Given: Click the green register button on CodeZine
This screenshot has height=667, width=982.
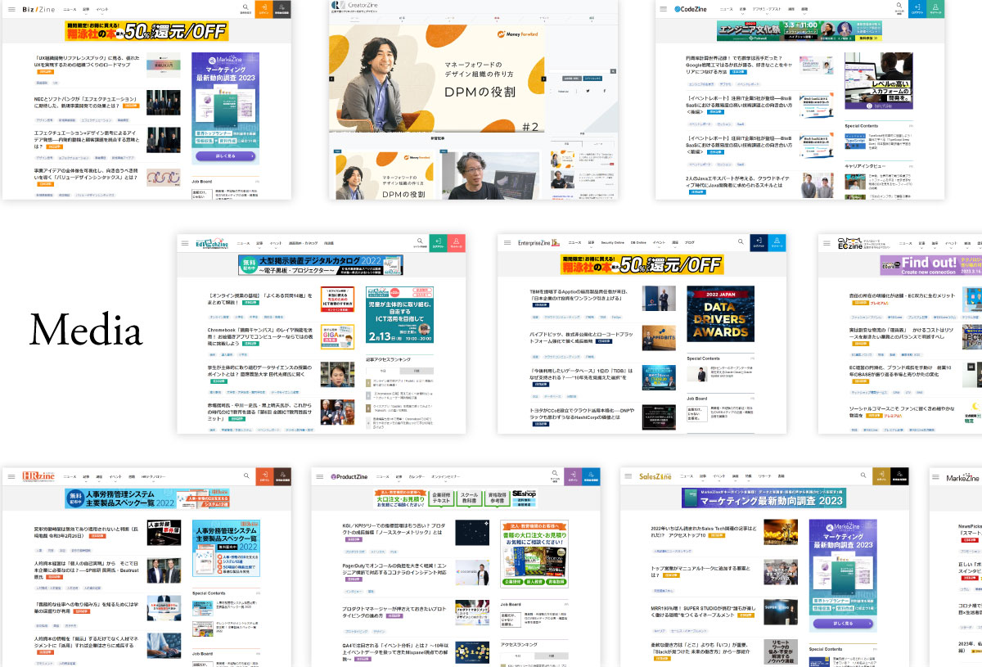Looking at the screenshot, I should coord(935,10).
